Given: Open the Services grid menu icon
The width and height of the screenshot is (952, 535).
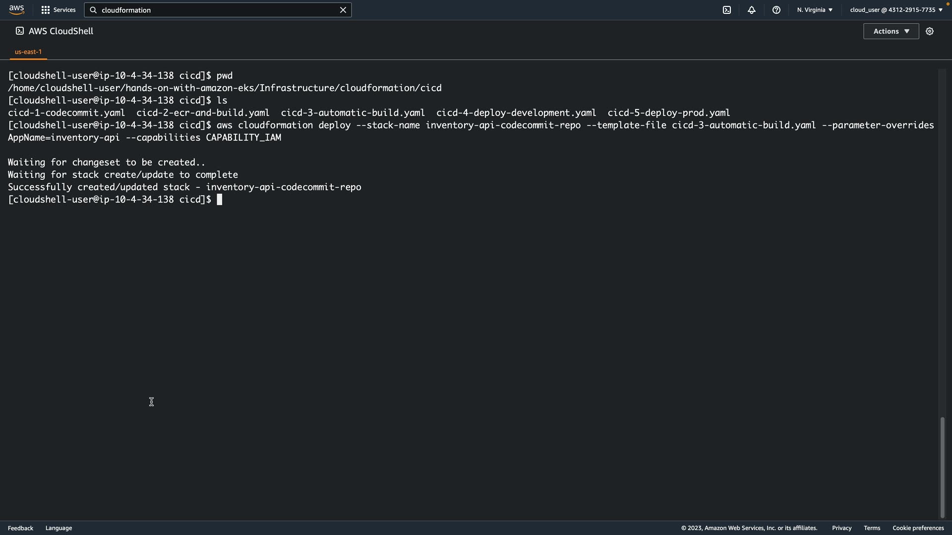Looking at the screenshot, I should click(x=46, y=10).
